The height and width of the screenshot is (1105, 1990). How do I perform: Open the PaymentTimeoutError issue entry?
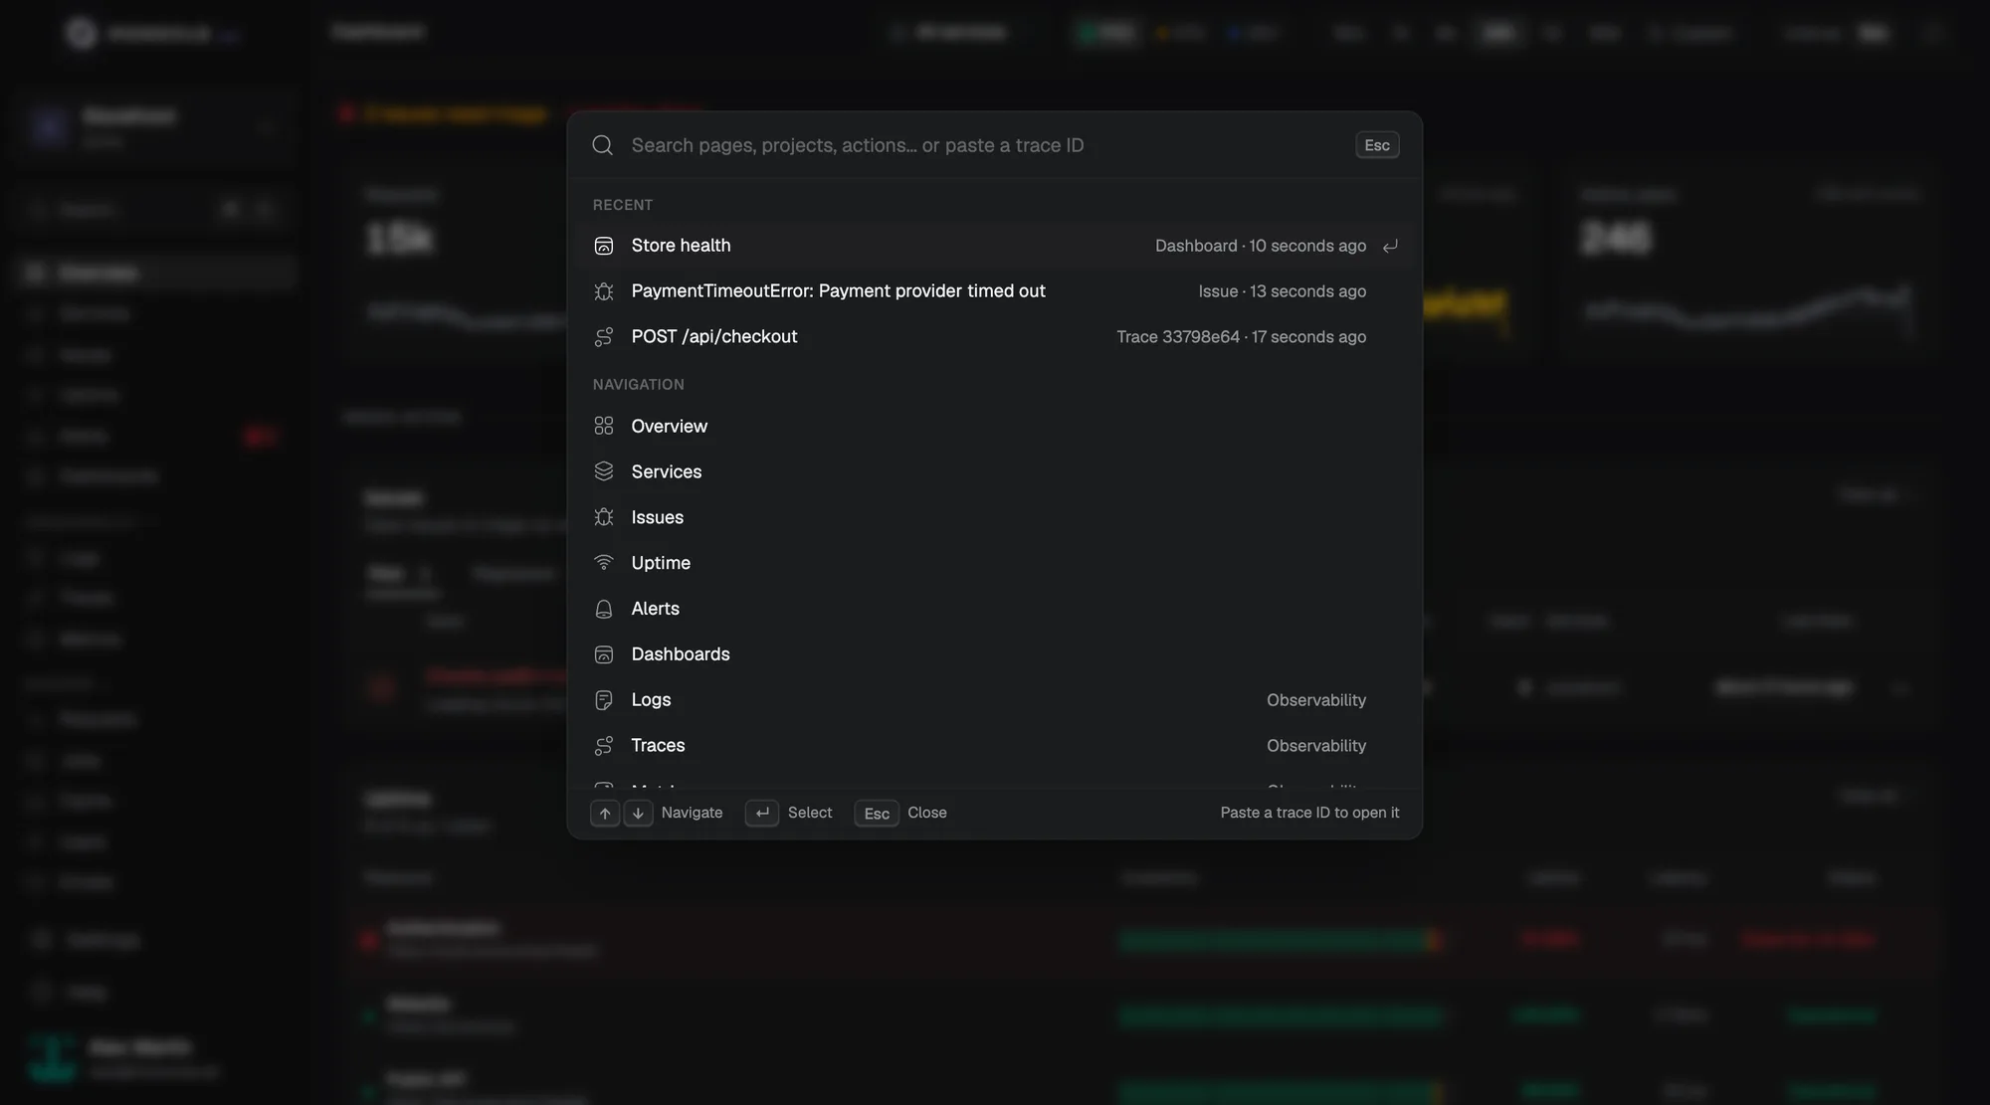tap(995, 291)
